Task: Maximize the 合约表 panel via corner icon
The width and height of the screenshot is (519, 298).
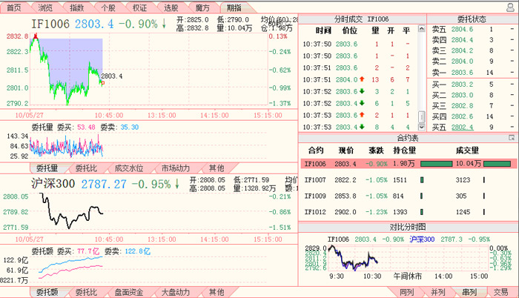Action: pyautogui.click(x=511, y=138)
